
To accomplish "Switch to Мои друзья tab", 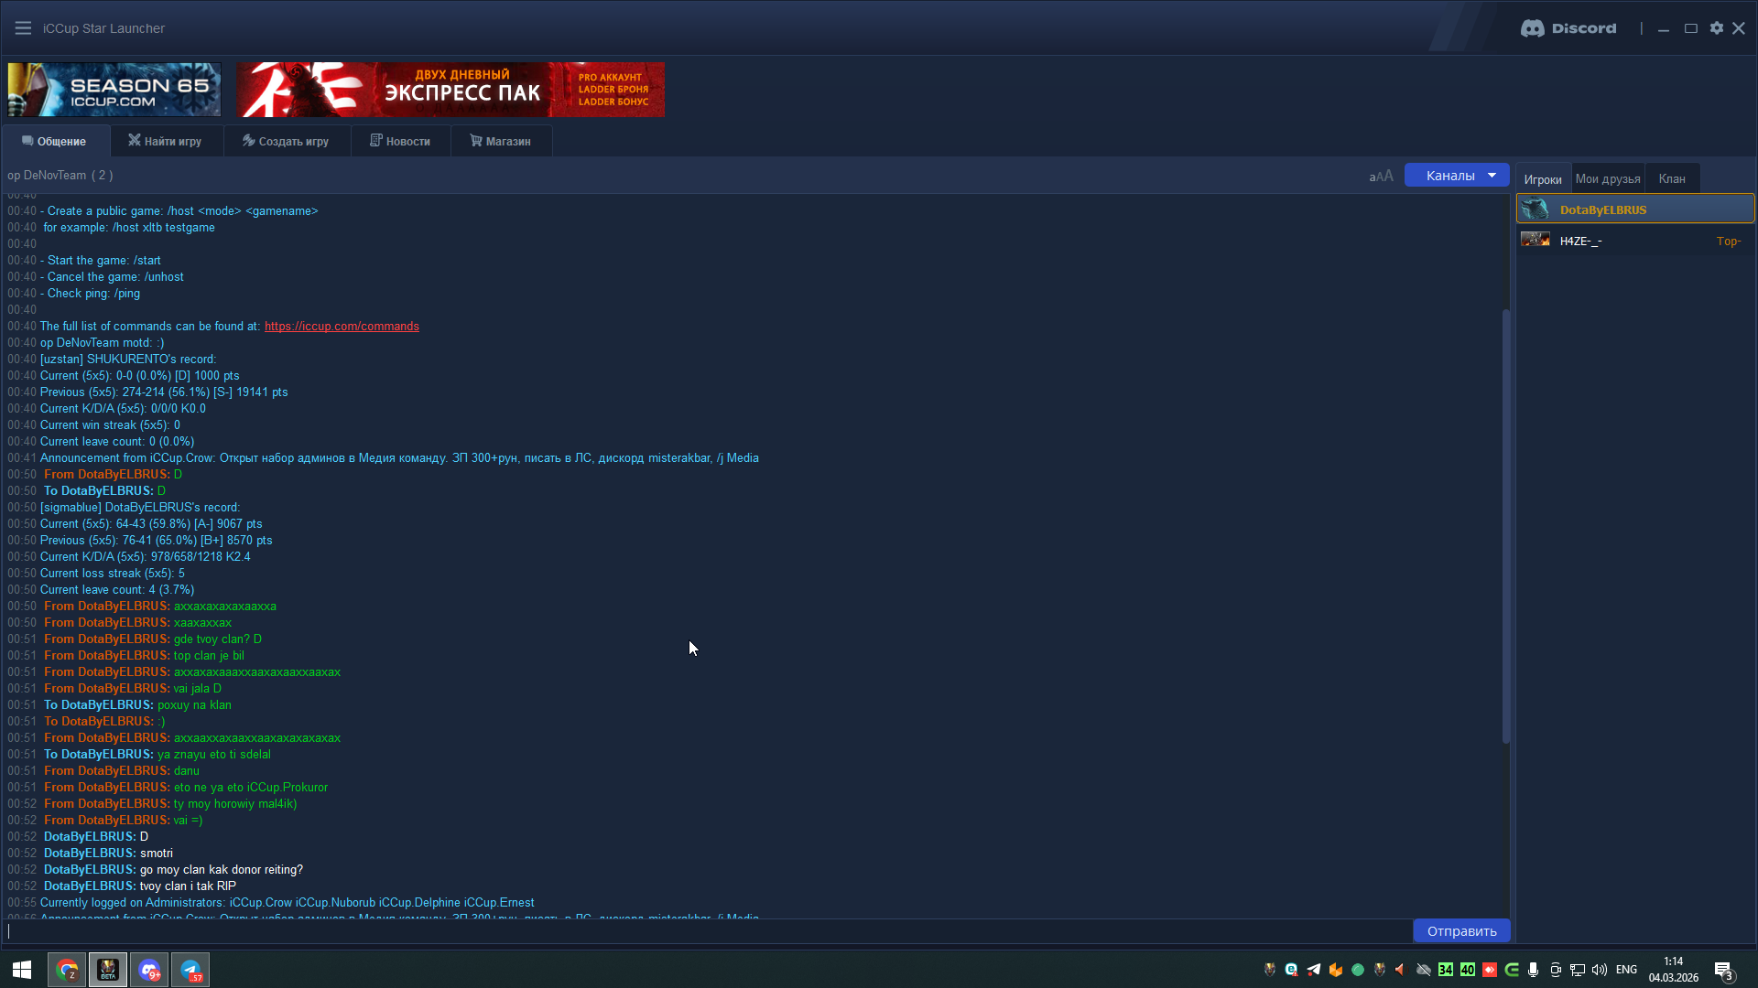I will 1608,178.
